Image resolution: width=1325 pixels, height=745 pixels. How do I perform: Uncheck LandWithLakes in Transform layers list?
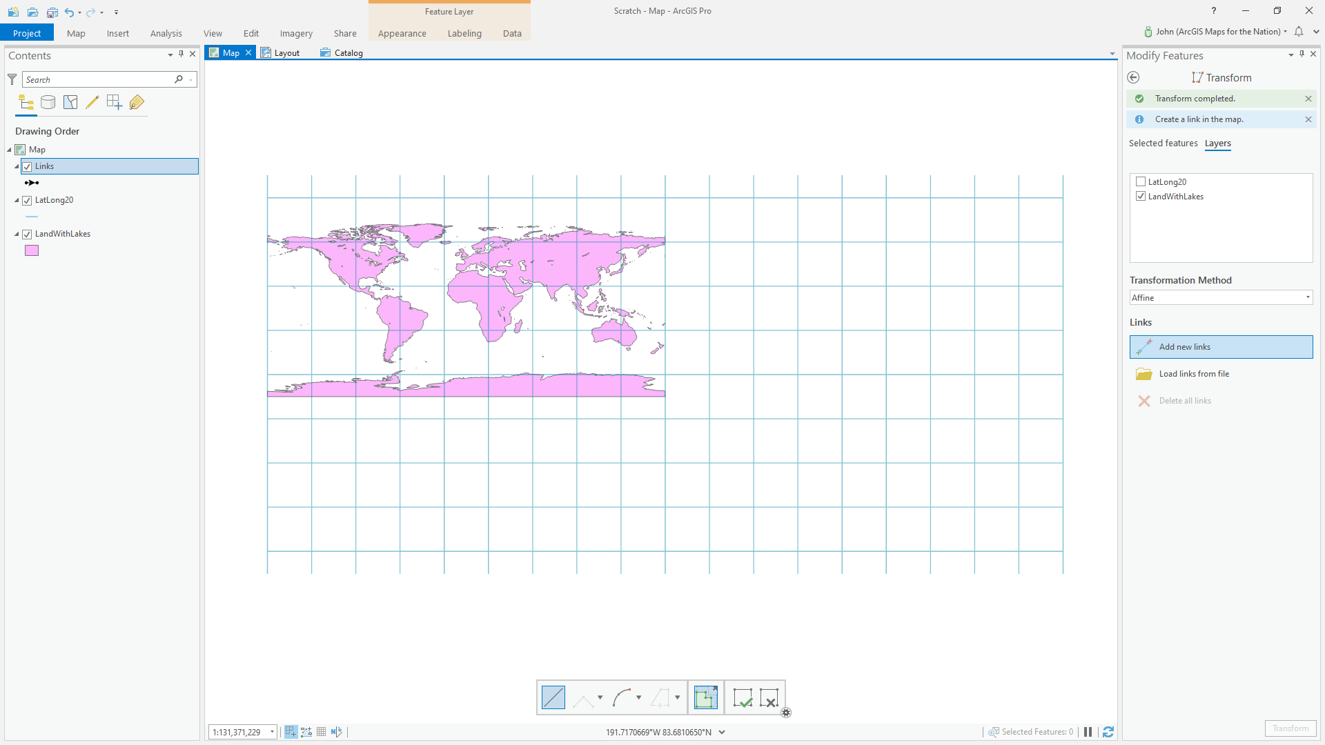click(1141, 197)
